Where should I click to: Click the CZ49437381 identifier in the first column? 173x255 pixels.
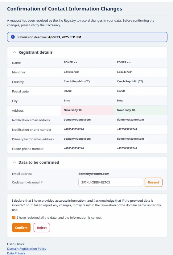coord(72,72)
